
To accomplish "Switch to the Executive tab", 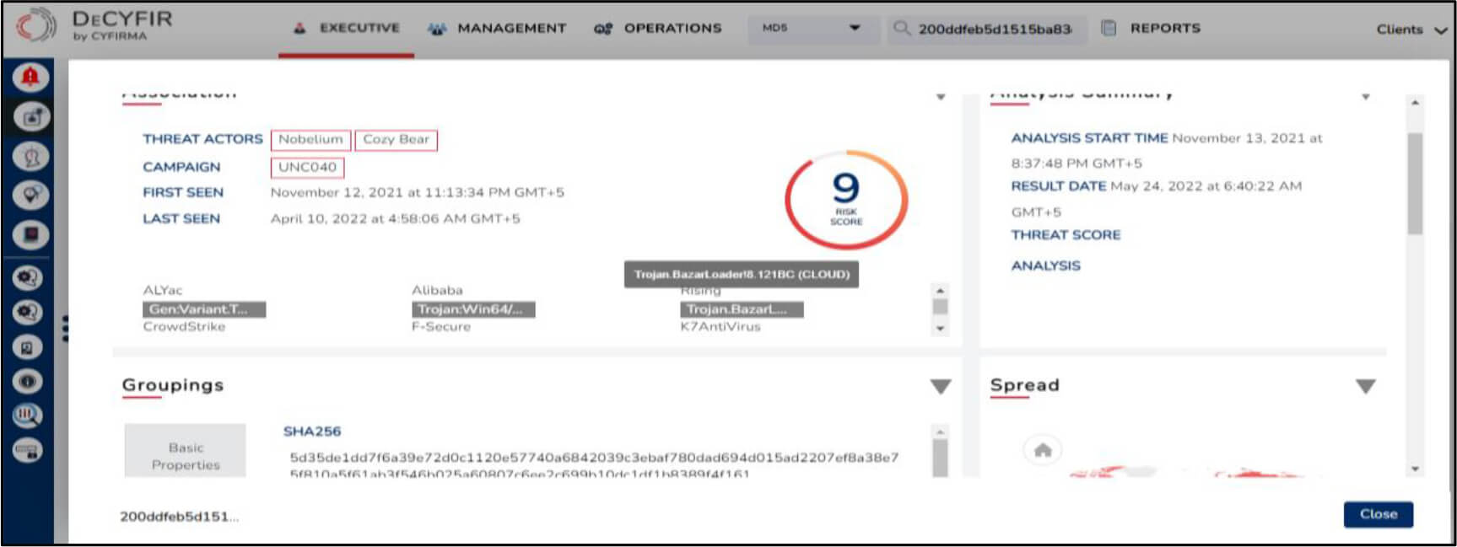I will [347, 28].
